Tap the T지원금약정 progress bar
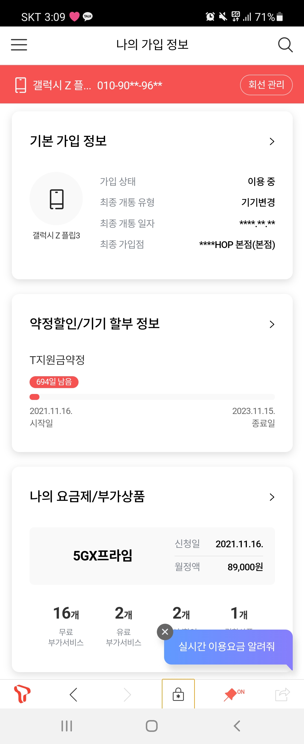 point(152,397)
